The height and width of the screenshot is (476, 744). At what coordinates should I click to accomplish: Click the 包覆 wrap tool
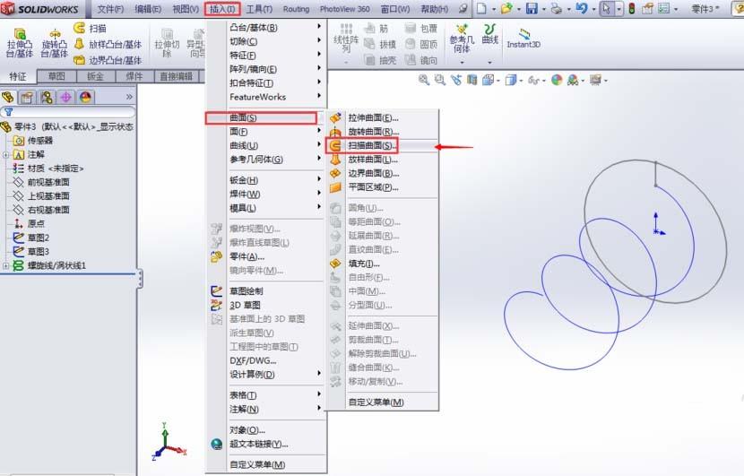coord(421,29)
